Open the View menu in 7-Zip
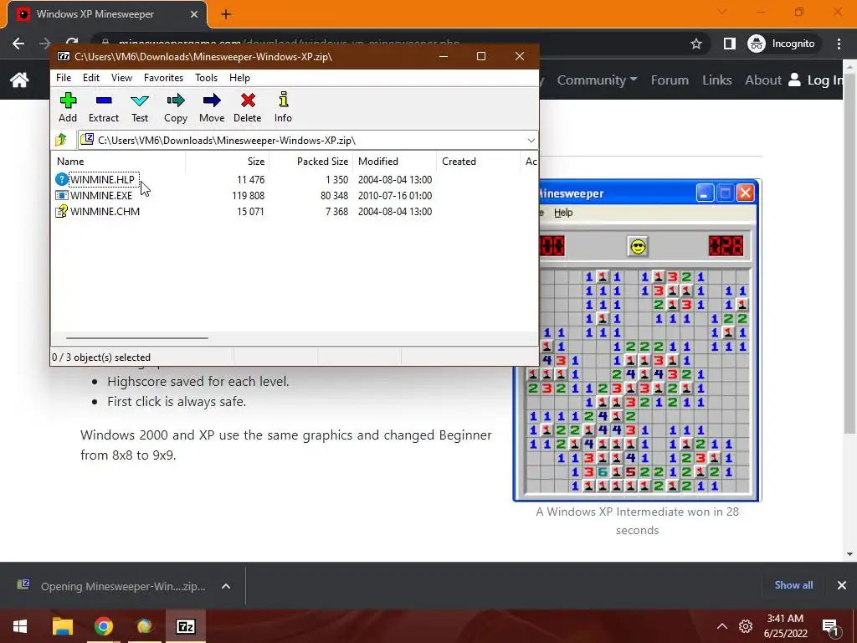The image size is (857, 643). pos(121,78)
